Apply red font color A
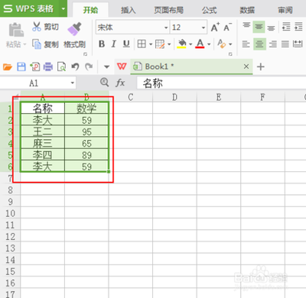This screenshot has height=298, width=306. tap(200, 44)
